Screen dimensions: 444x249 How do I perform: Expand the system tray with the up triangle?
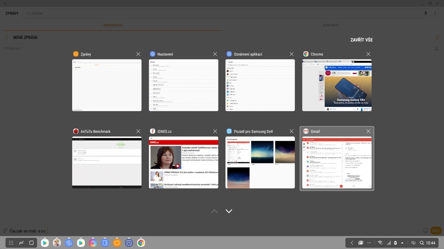pos(402,243)
